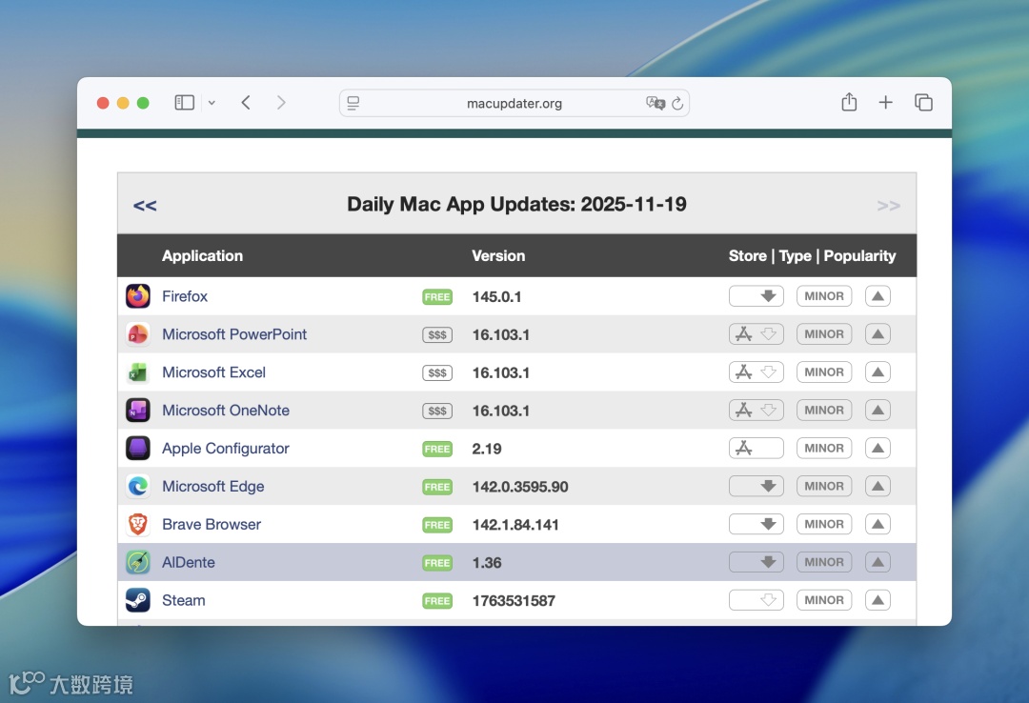The image size is (1029, 703).
Task: Click the $$$ badge for Microsoft Excel
Action: (437, 372)
